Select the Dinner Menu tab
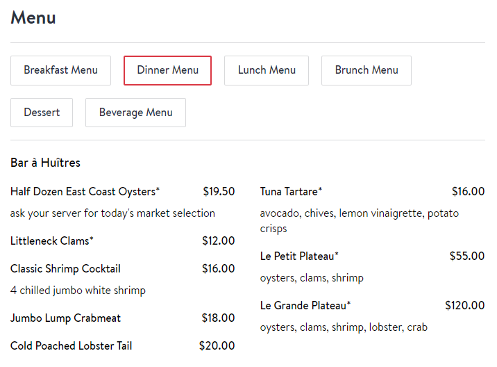This screenshot has width=497, height=367. tap(167, 70)
